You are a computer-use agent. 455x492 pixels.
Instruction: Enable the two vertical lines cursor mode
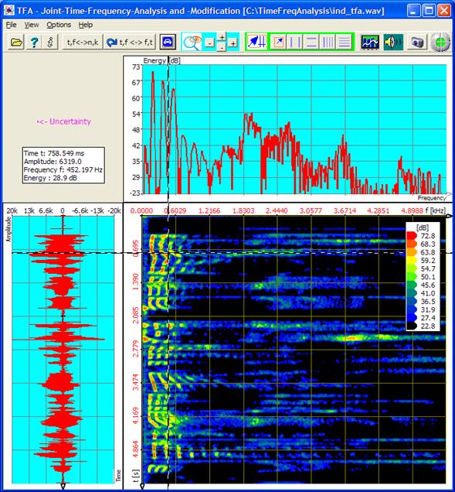pyautogui.click(x=295, y=42)
